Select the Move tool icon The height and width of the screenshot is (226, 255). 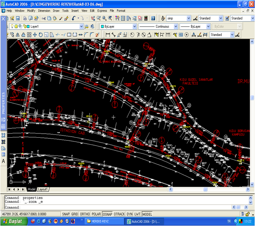tap(35, 35)
